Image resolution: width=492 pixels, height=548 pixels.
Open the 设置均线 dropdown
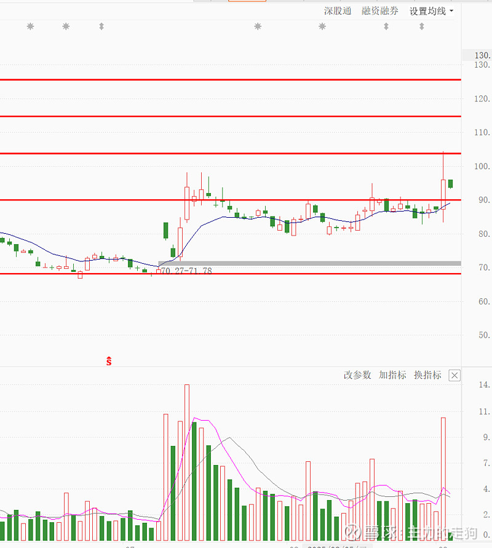[431, 11]
